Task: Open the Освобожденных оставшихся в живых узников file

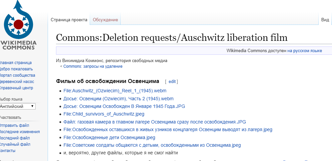Action: tap(168, 129)
